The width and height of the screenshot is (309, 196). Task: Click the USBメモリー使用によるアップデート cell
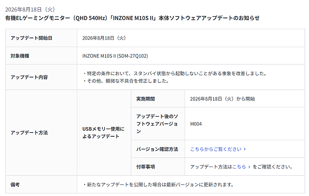click(x=104, y=133)
